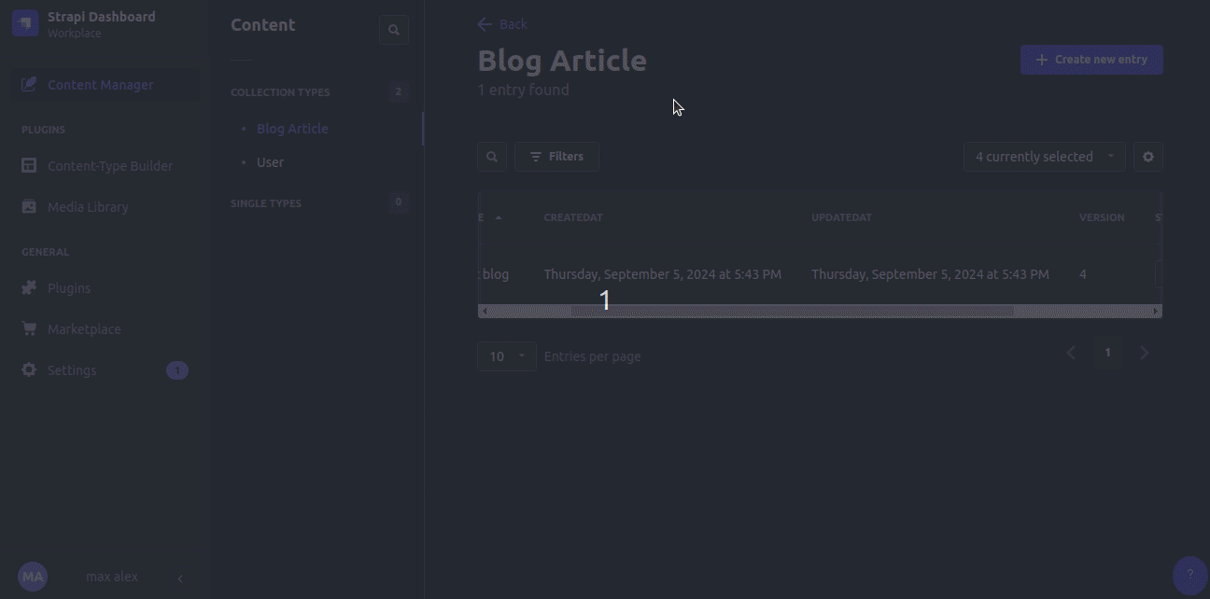
Task: Click the updatedAt date cell
Action: tap(930, 274)
